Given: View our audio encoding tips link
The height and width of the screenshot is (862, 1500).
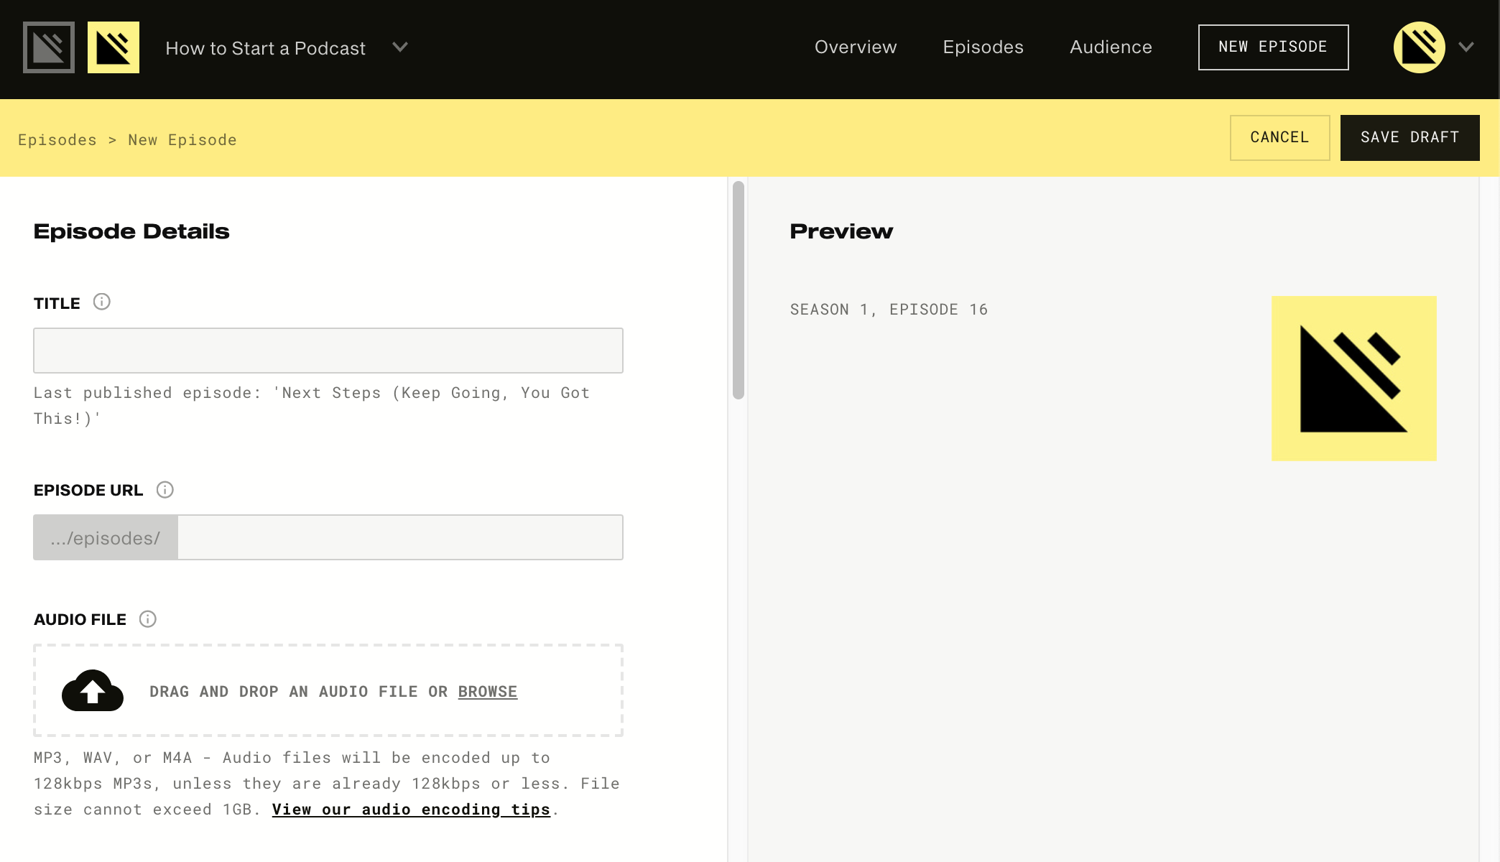Looking at the screenshot, I should click(411, 808).
